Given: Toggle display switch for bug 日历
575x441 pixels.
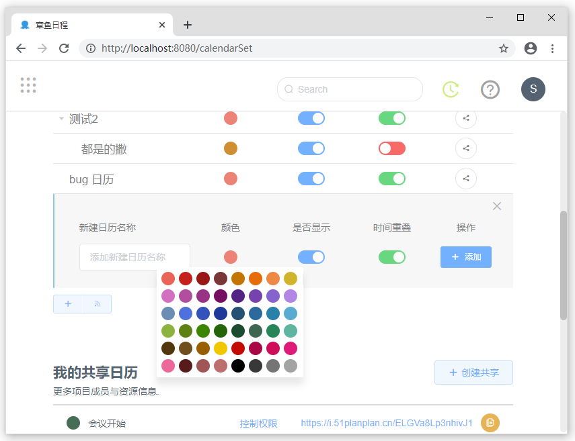Looking at the screenshot, I should click(x=311, y=179).
